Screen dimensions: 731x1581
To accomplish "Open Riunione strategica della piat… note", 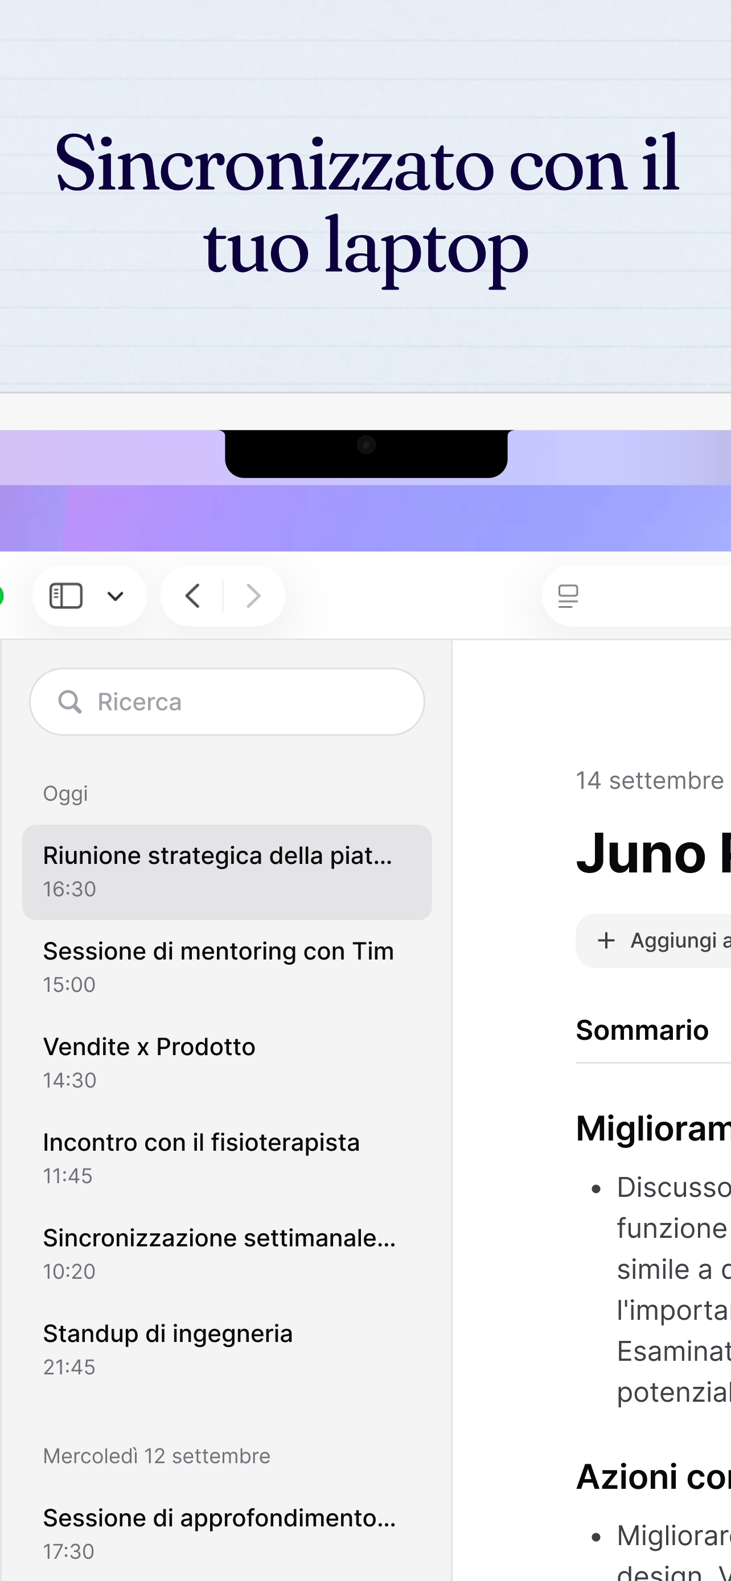I will point(227,872).
